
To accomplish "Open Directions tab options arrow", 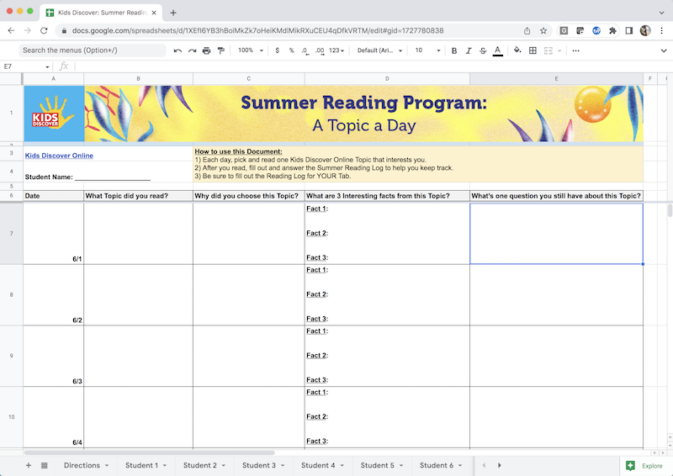I will (x=107, y=466).
